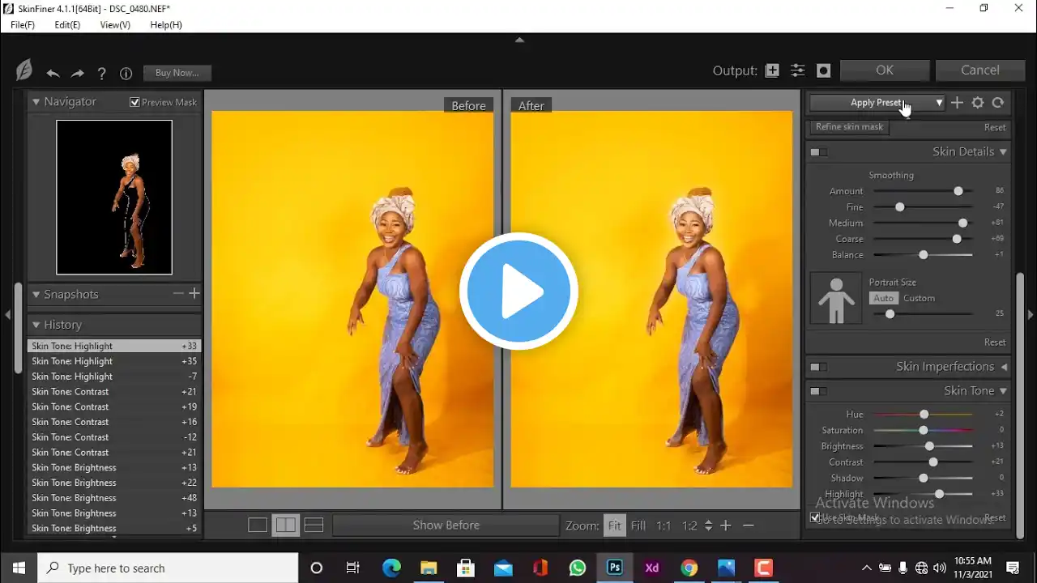Click the Navigator mask preview thumbnail
Image resolution: width=1037 pixels, height=583 pixels.
click(114, 198)
